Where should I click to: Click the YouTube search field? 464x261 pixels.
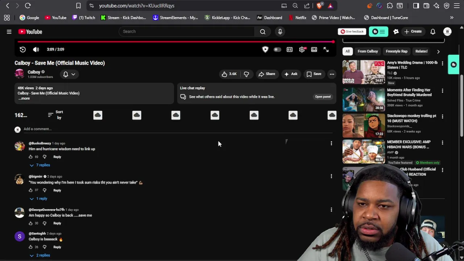click(187, 32)
